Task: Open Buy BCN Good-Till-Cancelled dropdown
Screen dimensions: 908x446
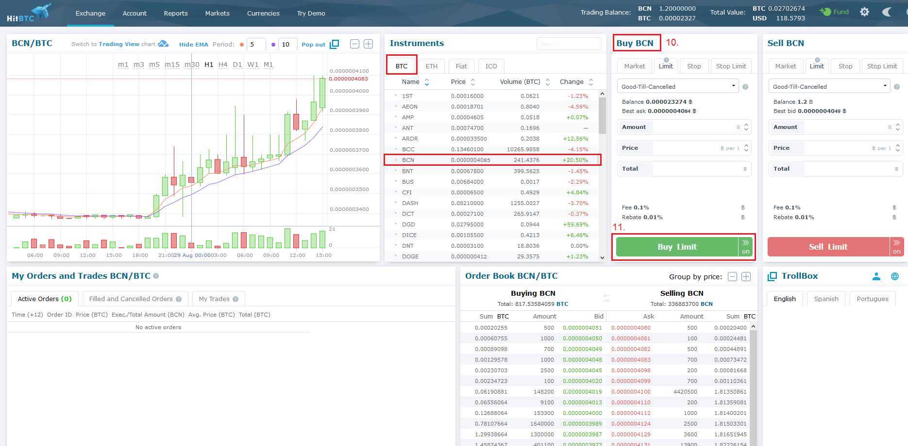Action: (x=678, y=86)
